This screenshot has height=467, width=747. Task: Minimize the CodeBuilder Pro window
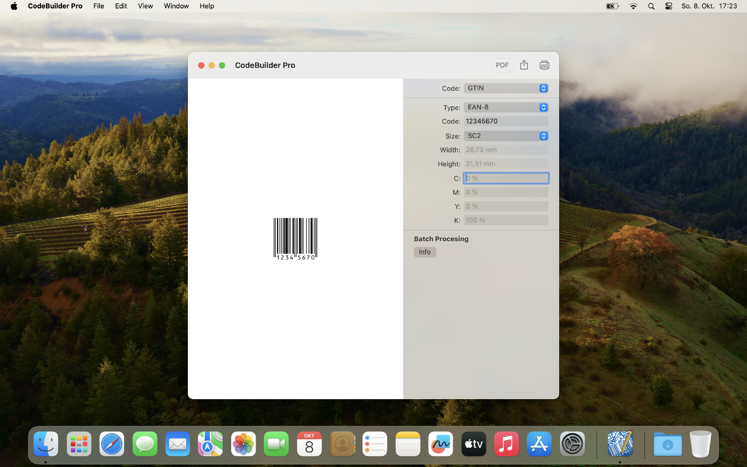(x=212, y=65)
